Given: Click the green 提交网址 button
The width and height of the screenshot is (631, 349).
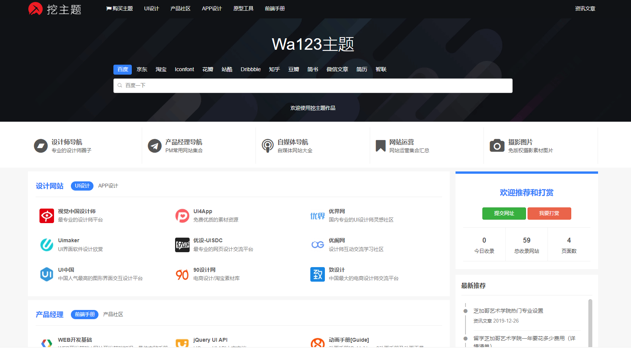Looking at the screenshot, I should tap(504, 214).
